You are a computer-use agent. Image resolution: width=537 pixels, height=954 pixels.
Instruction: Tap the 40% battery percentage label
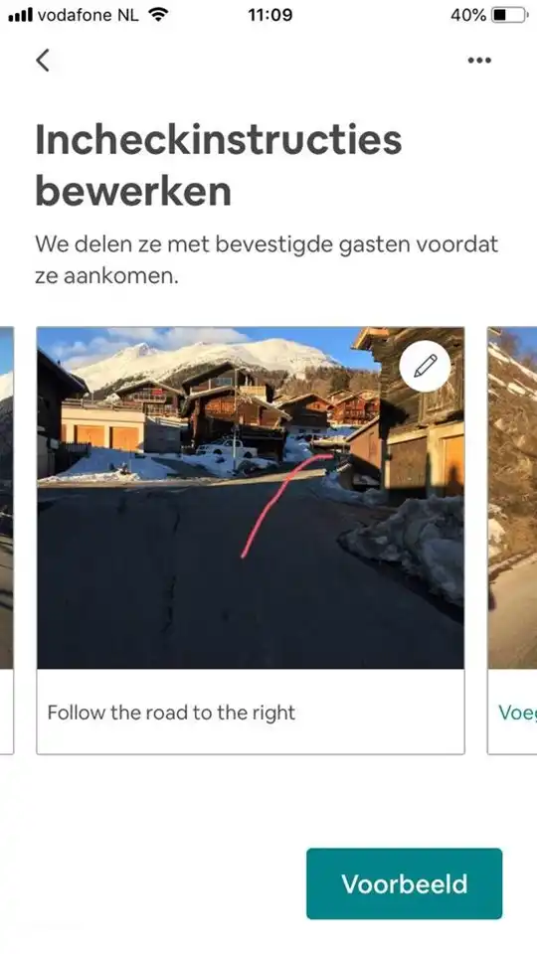pos(467,15)
